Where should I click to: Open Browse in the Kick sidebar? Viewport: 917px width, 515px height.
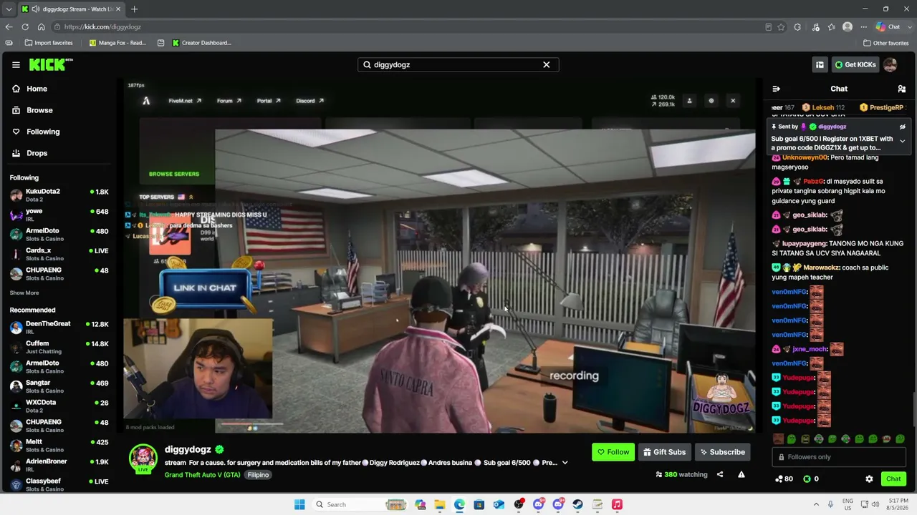click(39, 110)
